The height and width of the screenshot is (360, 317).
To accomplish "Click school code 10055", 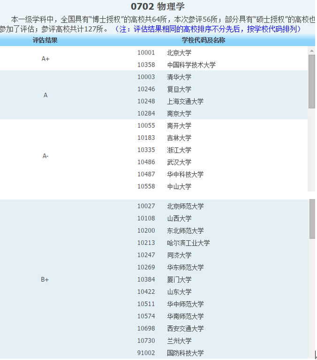I will (146, 126).
